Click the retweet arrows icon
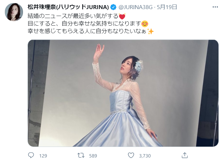223x162 pixels. (81, 155)
